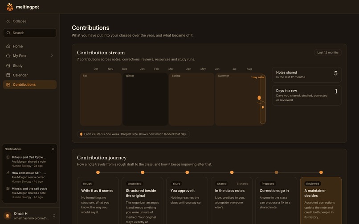
Task: Open 'Mitosis and Cell Cycle ...' notification
Action: pos(30,161)
